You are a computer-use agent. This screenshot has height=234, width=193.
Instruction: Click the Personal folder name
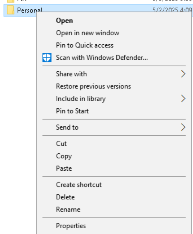(x=30, y=10)
